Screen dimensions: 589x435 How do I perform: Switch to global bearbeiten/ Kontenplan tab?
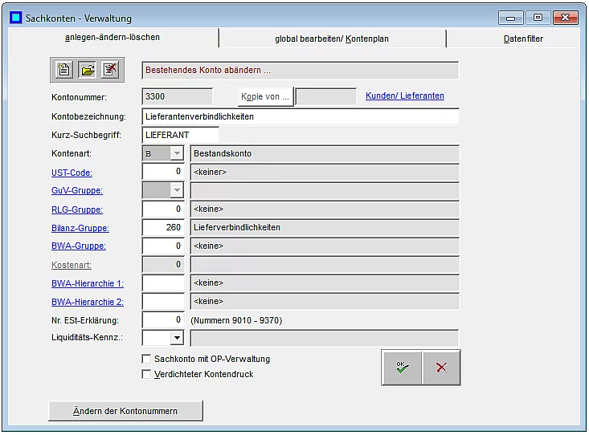tap(331, 39)
